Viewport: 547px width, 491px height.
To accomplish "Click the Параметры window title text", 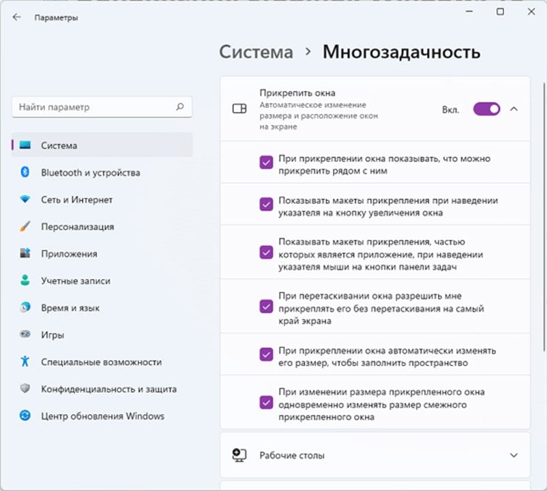I will 56,18.
